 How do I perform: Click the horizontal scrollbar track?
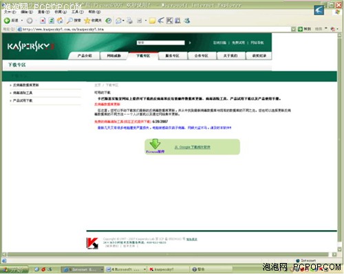pyautogui.click(x=168, y=254)
